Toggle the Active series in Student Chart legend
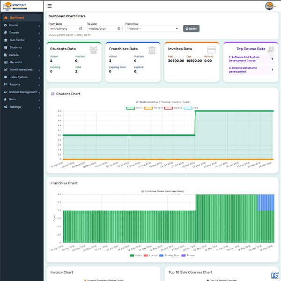The height and width of the screenshot is (281, 281). point(133,108)
